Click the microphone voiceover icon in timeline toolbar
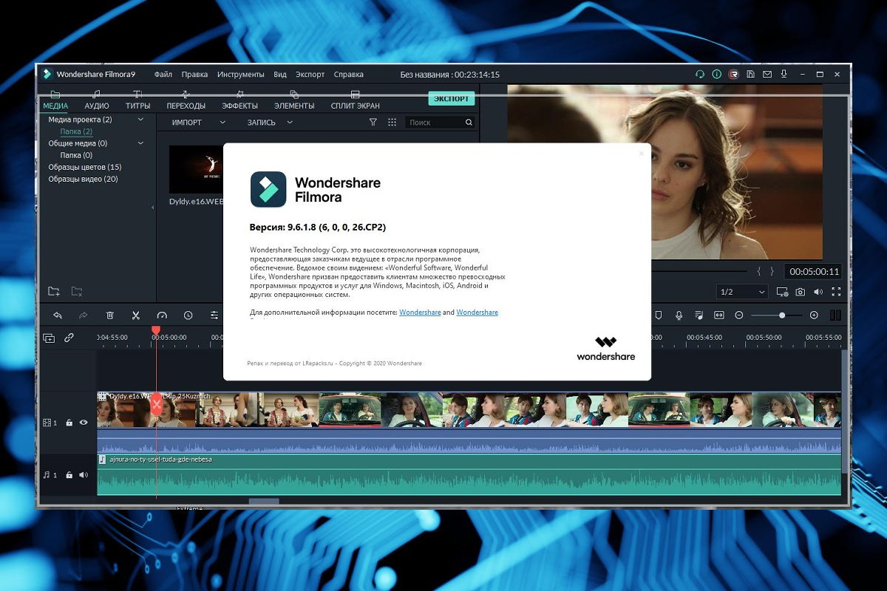This screenshot has height=591, width=887. pyautogui.click(x=679, y=315)
